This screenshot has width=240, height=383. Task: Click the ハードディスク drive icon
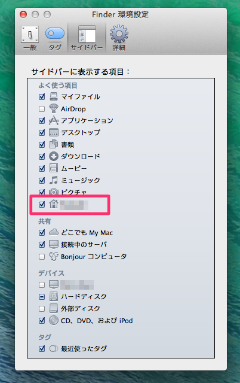tap(54, 296)
